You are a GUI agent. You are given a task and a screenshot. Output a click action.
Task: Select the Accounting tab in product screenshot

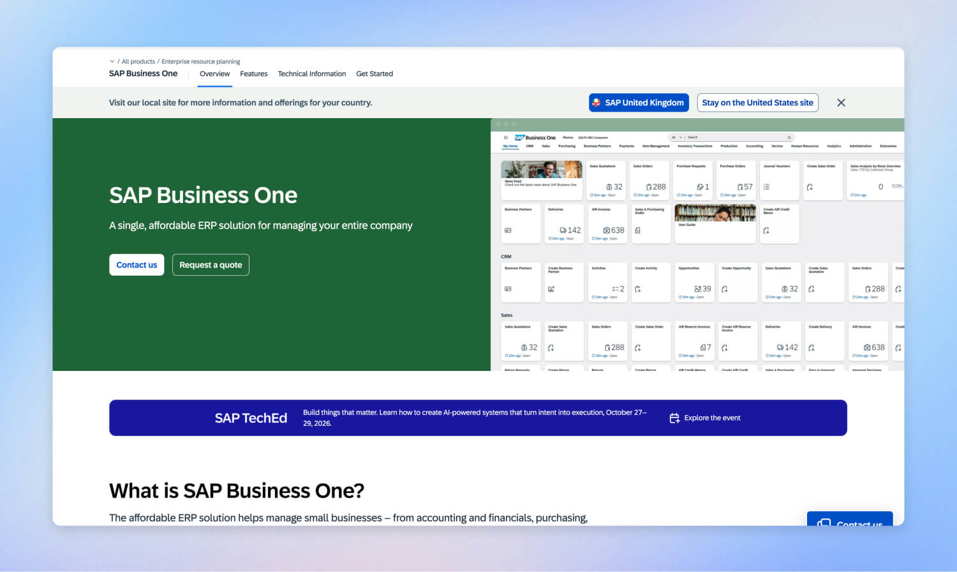(x=755, y=146)
